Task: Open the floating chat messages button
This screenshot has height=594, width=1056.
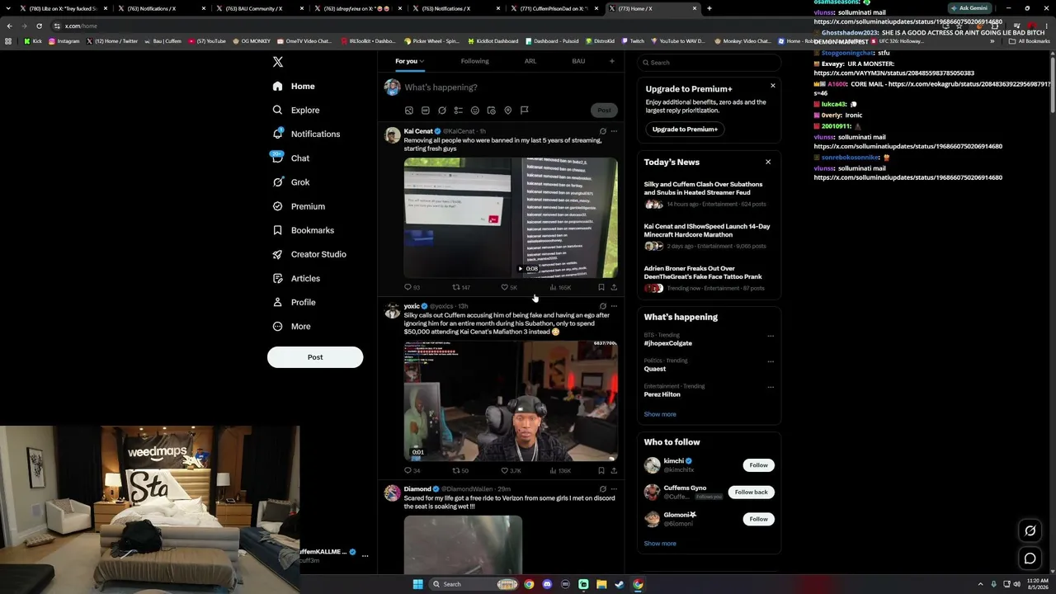Action: pos(1030,559)
